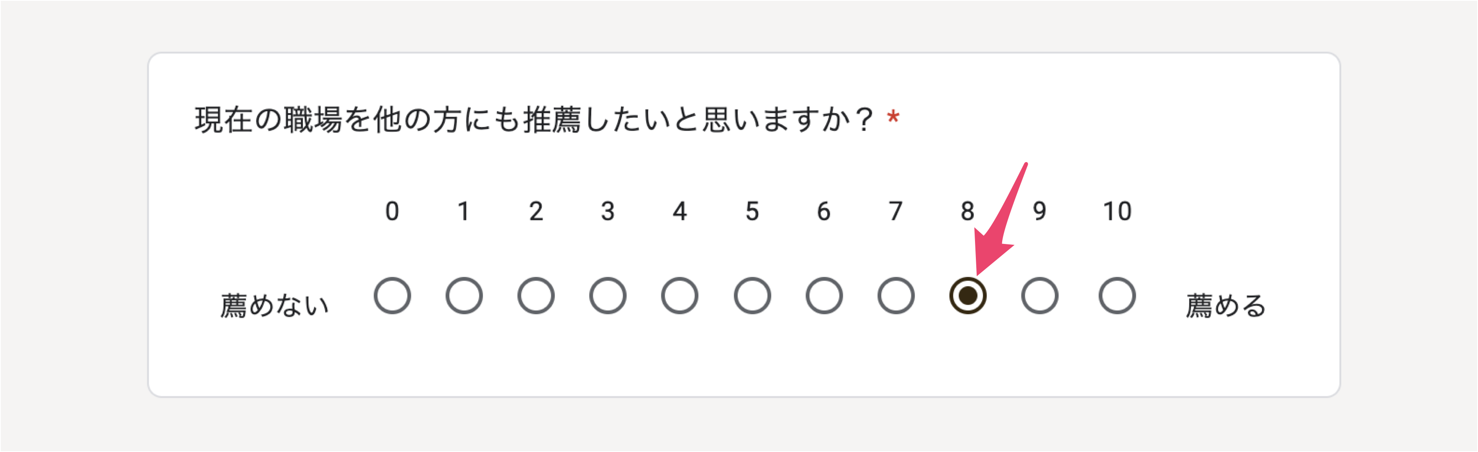Pick rating 7 radio button
The height and width of the screenshot is (452, 1478).
896,296
